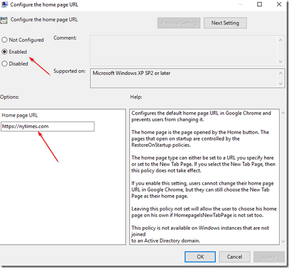Click inside the Comment text box
This screenshot has width=289, height=268.
(x=184, y=50)
